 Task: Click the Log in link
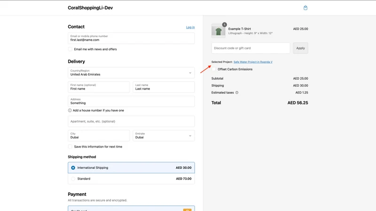pos(190,27)
